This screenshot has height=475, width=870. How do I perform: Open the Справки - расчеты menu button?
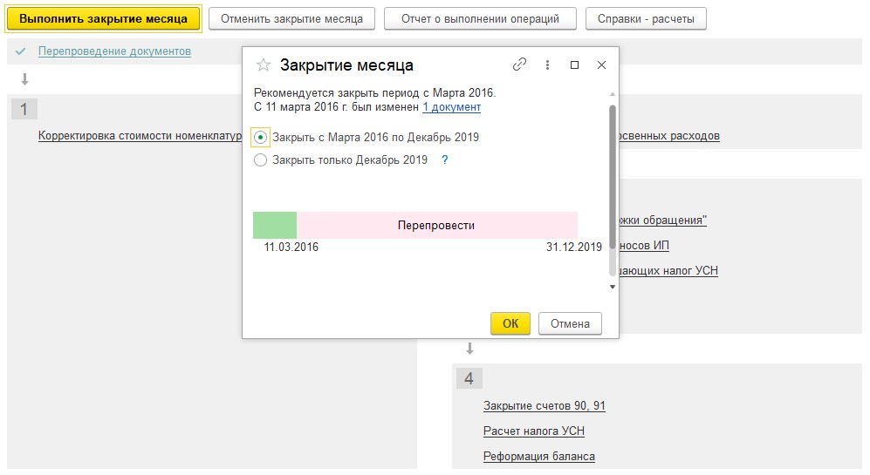pos(646,18)
